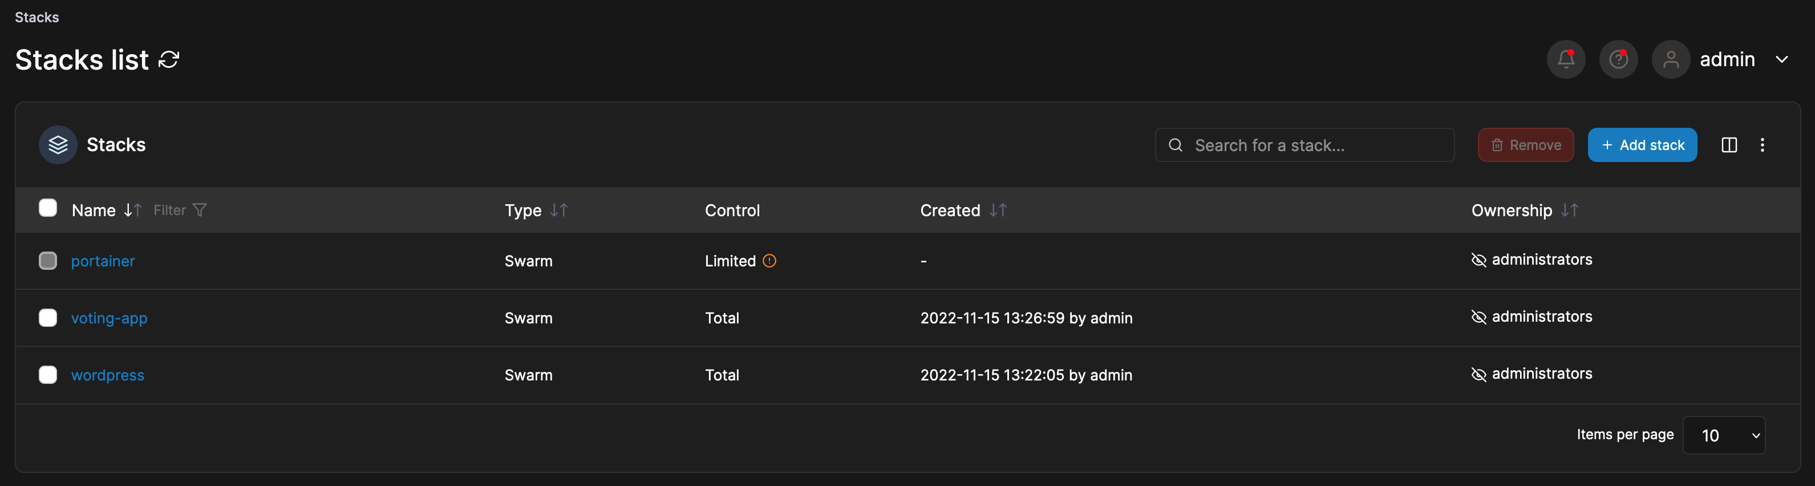Screen dimensions: 1815x486
Task: Click the Limited control warning icon
Action: pyautogui.click(x=769, y=261)
